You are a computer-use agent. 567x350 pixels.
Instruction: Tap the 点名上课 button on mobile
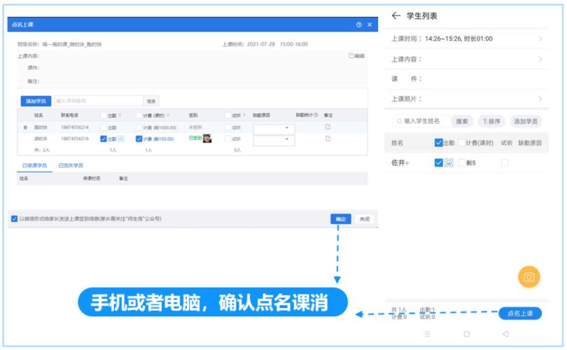click(520, 314)
